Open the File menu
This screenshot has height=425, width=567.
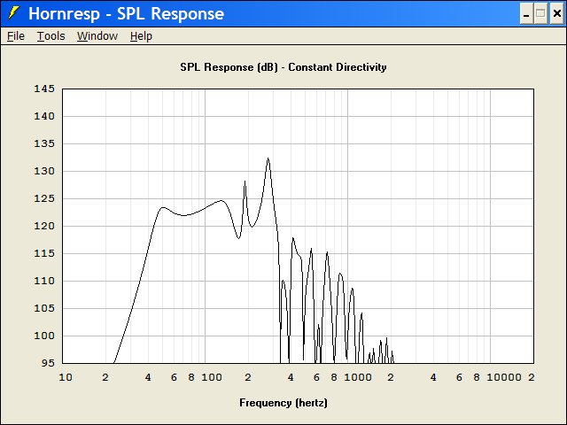[x=16, y=36]
